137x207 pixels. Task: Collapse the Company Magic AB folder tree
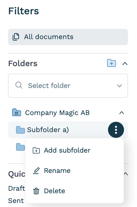(121, 113)
